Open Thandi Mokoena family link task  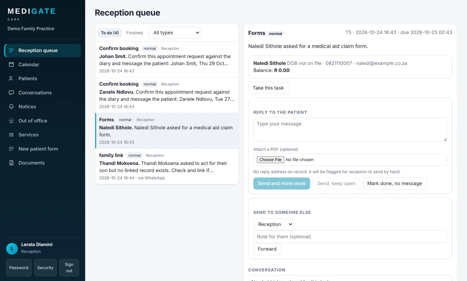pyautogui.click(x=167, y=166)
